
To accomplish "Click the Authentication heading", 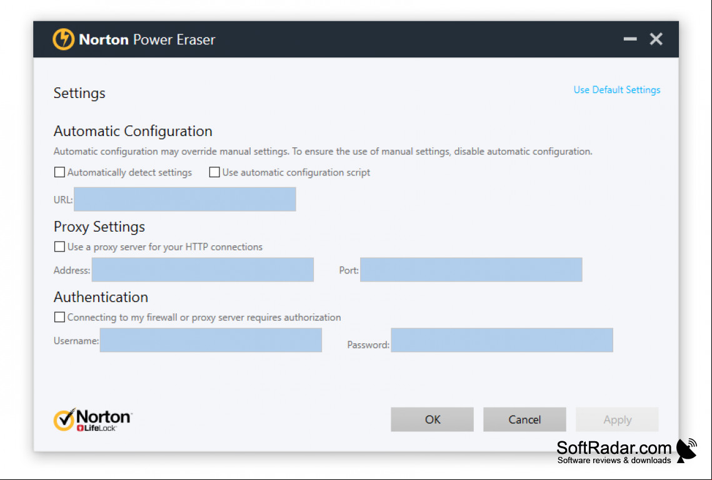I will (x=101, y=297).
